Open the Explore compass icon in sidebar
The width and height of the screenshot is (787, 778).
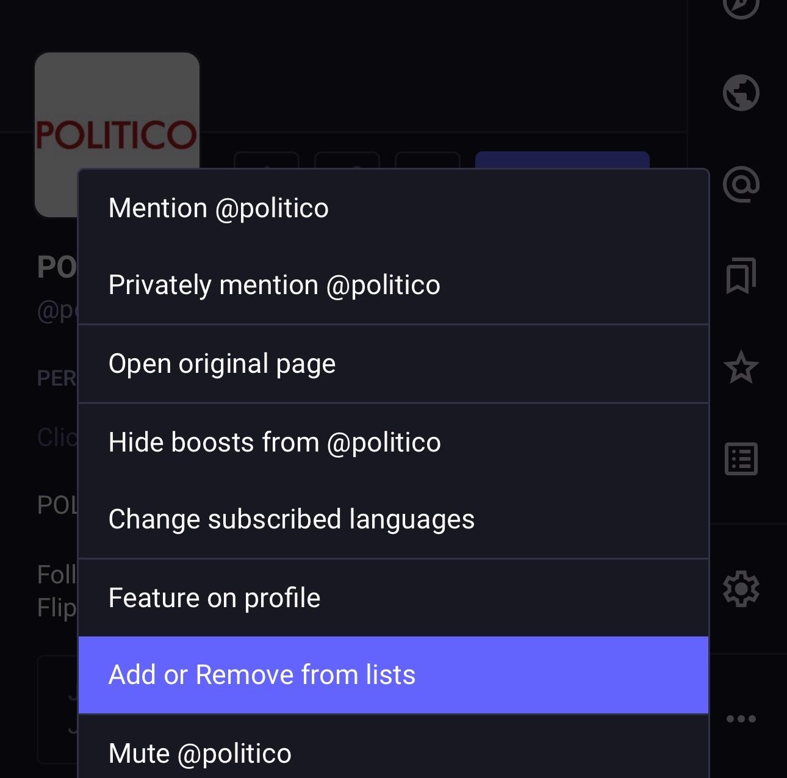point(741,6)
